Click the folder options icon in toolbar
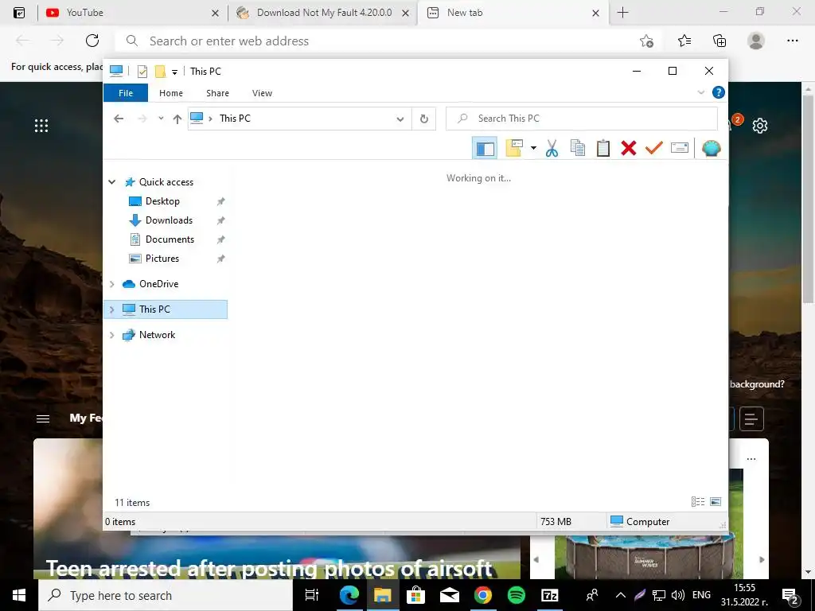 [514, 148]
